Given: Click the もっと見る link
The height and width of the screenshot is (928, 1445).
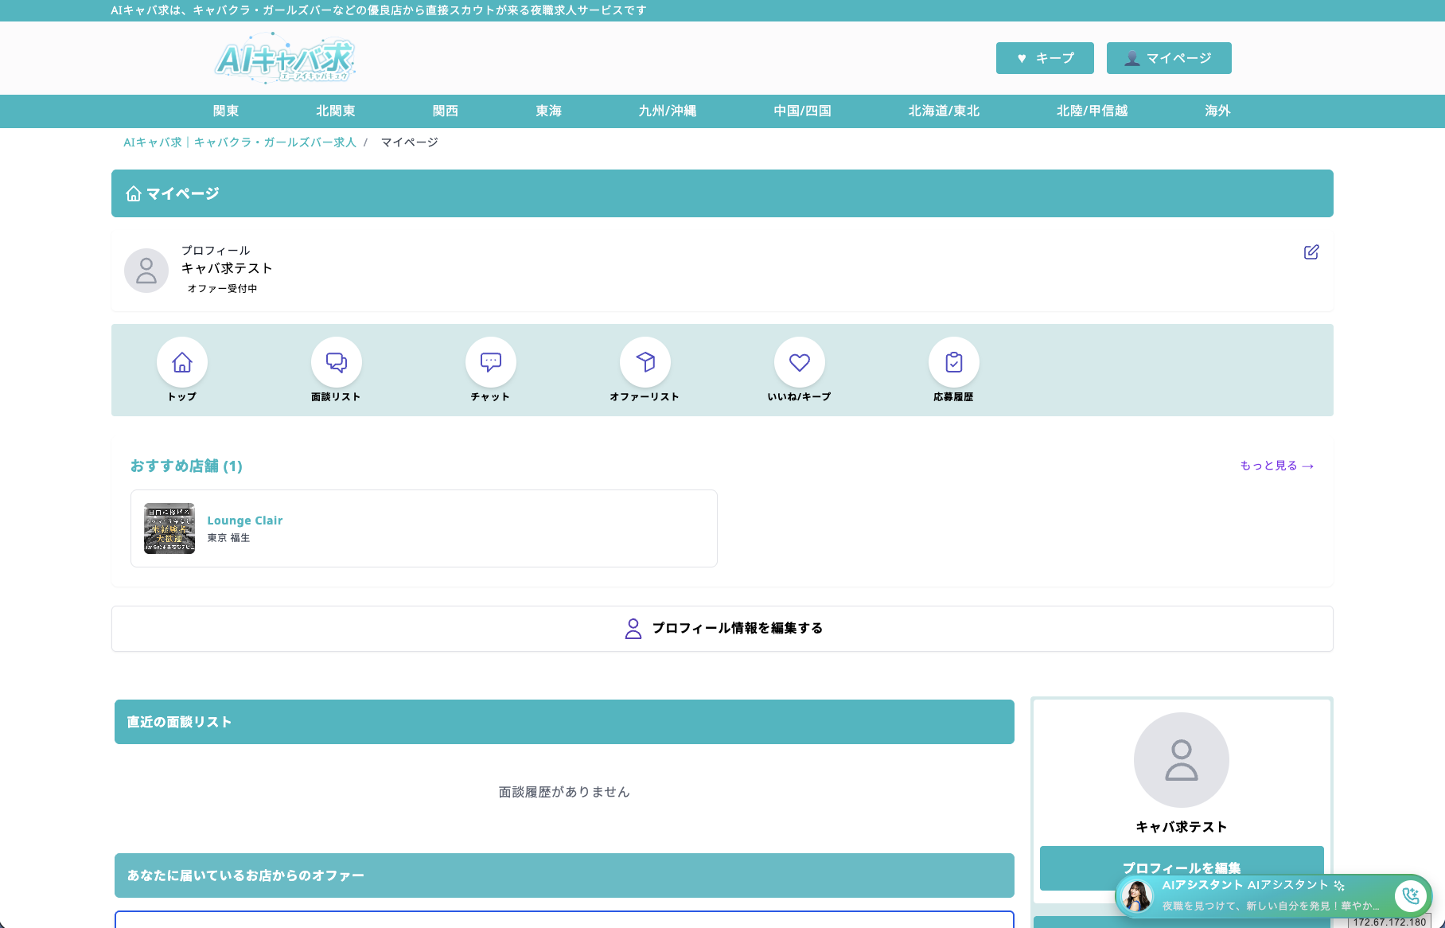Looking at the screenshot, I should click(1276, 466).
